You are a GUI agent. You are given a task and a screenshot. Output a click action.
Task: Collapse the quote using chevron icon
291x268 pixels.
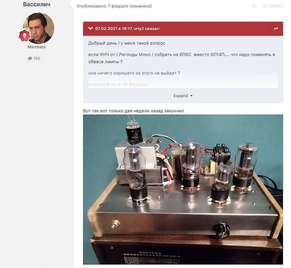(x=90, y=29)
